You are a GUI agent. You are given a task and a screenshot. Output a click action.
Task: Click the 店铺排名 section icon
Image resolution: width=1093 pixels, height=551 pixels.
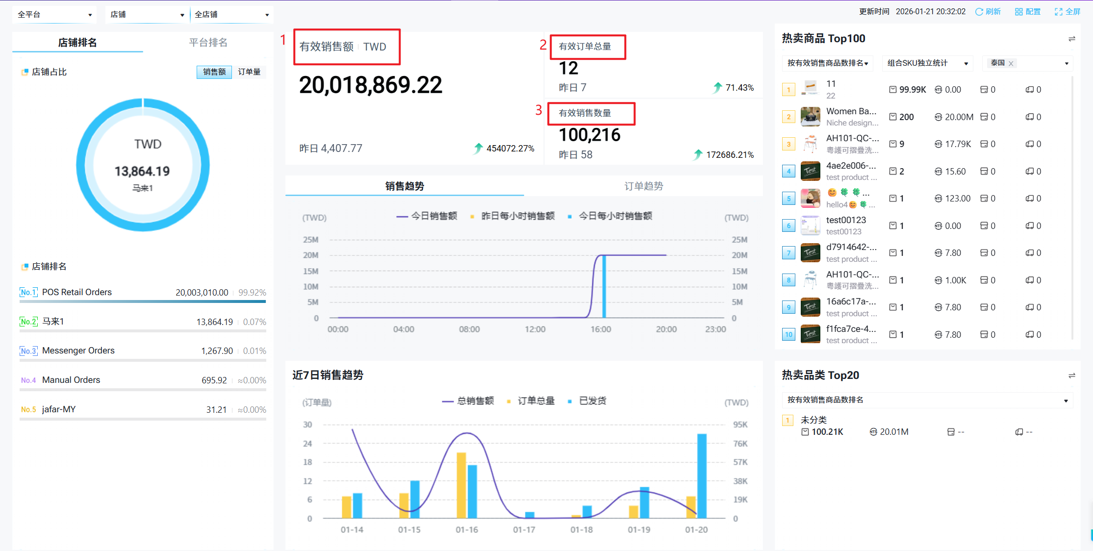click(25, 267)
